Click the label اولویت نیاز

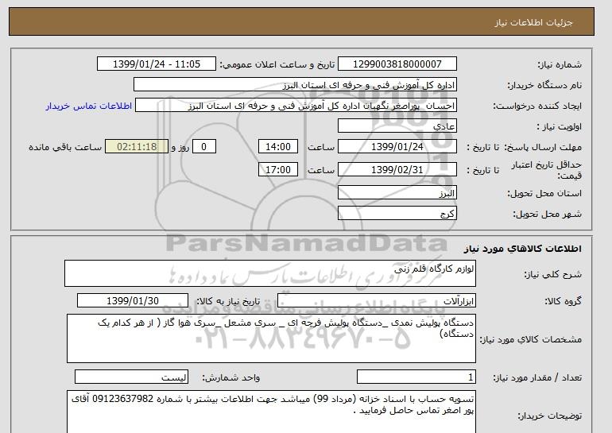560,127
